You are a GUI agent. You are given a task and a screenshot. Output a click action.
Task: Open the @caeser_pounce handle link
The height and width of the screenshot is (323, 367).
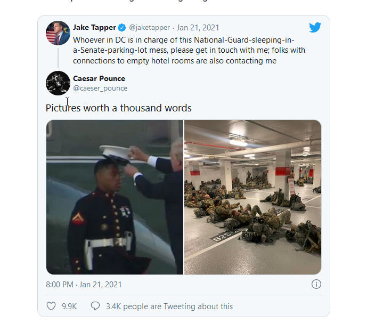(100, 88)
